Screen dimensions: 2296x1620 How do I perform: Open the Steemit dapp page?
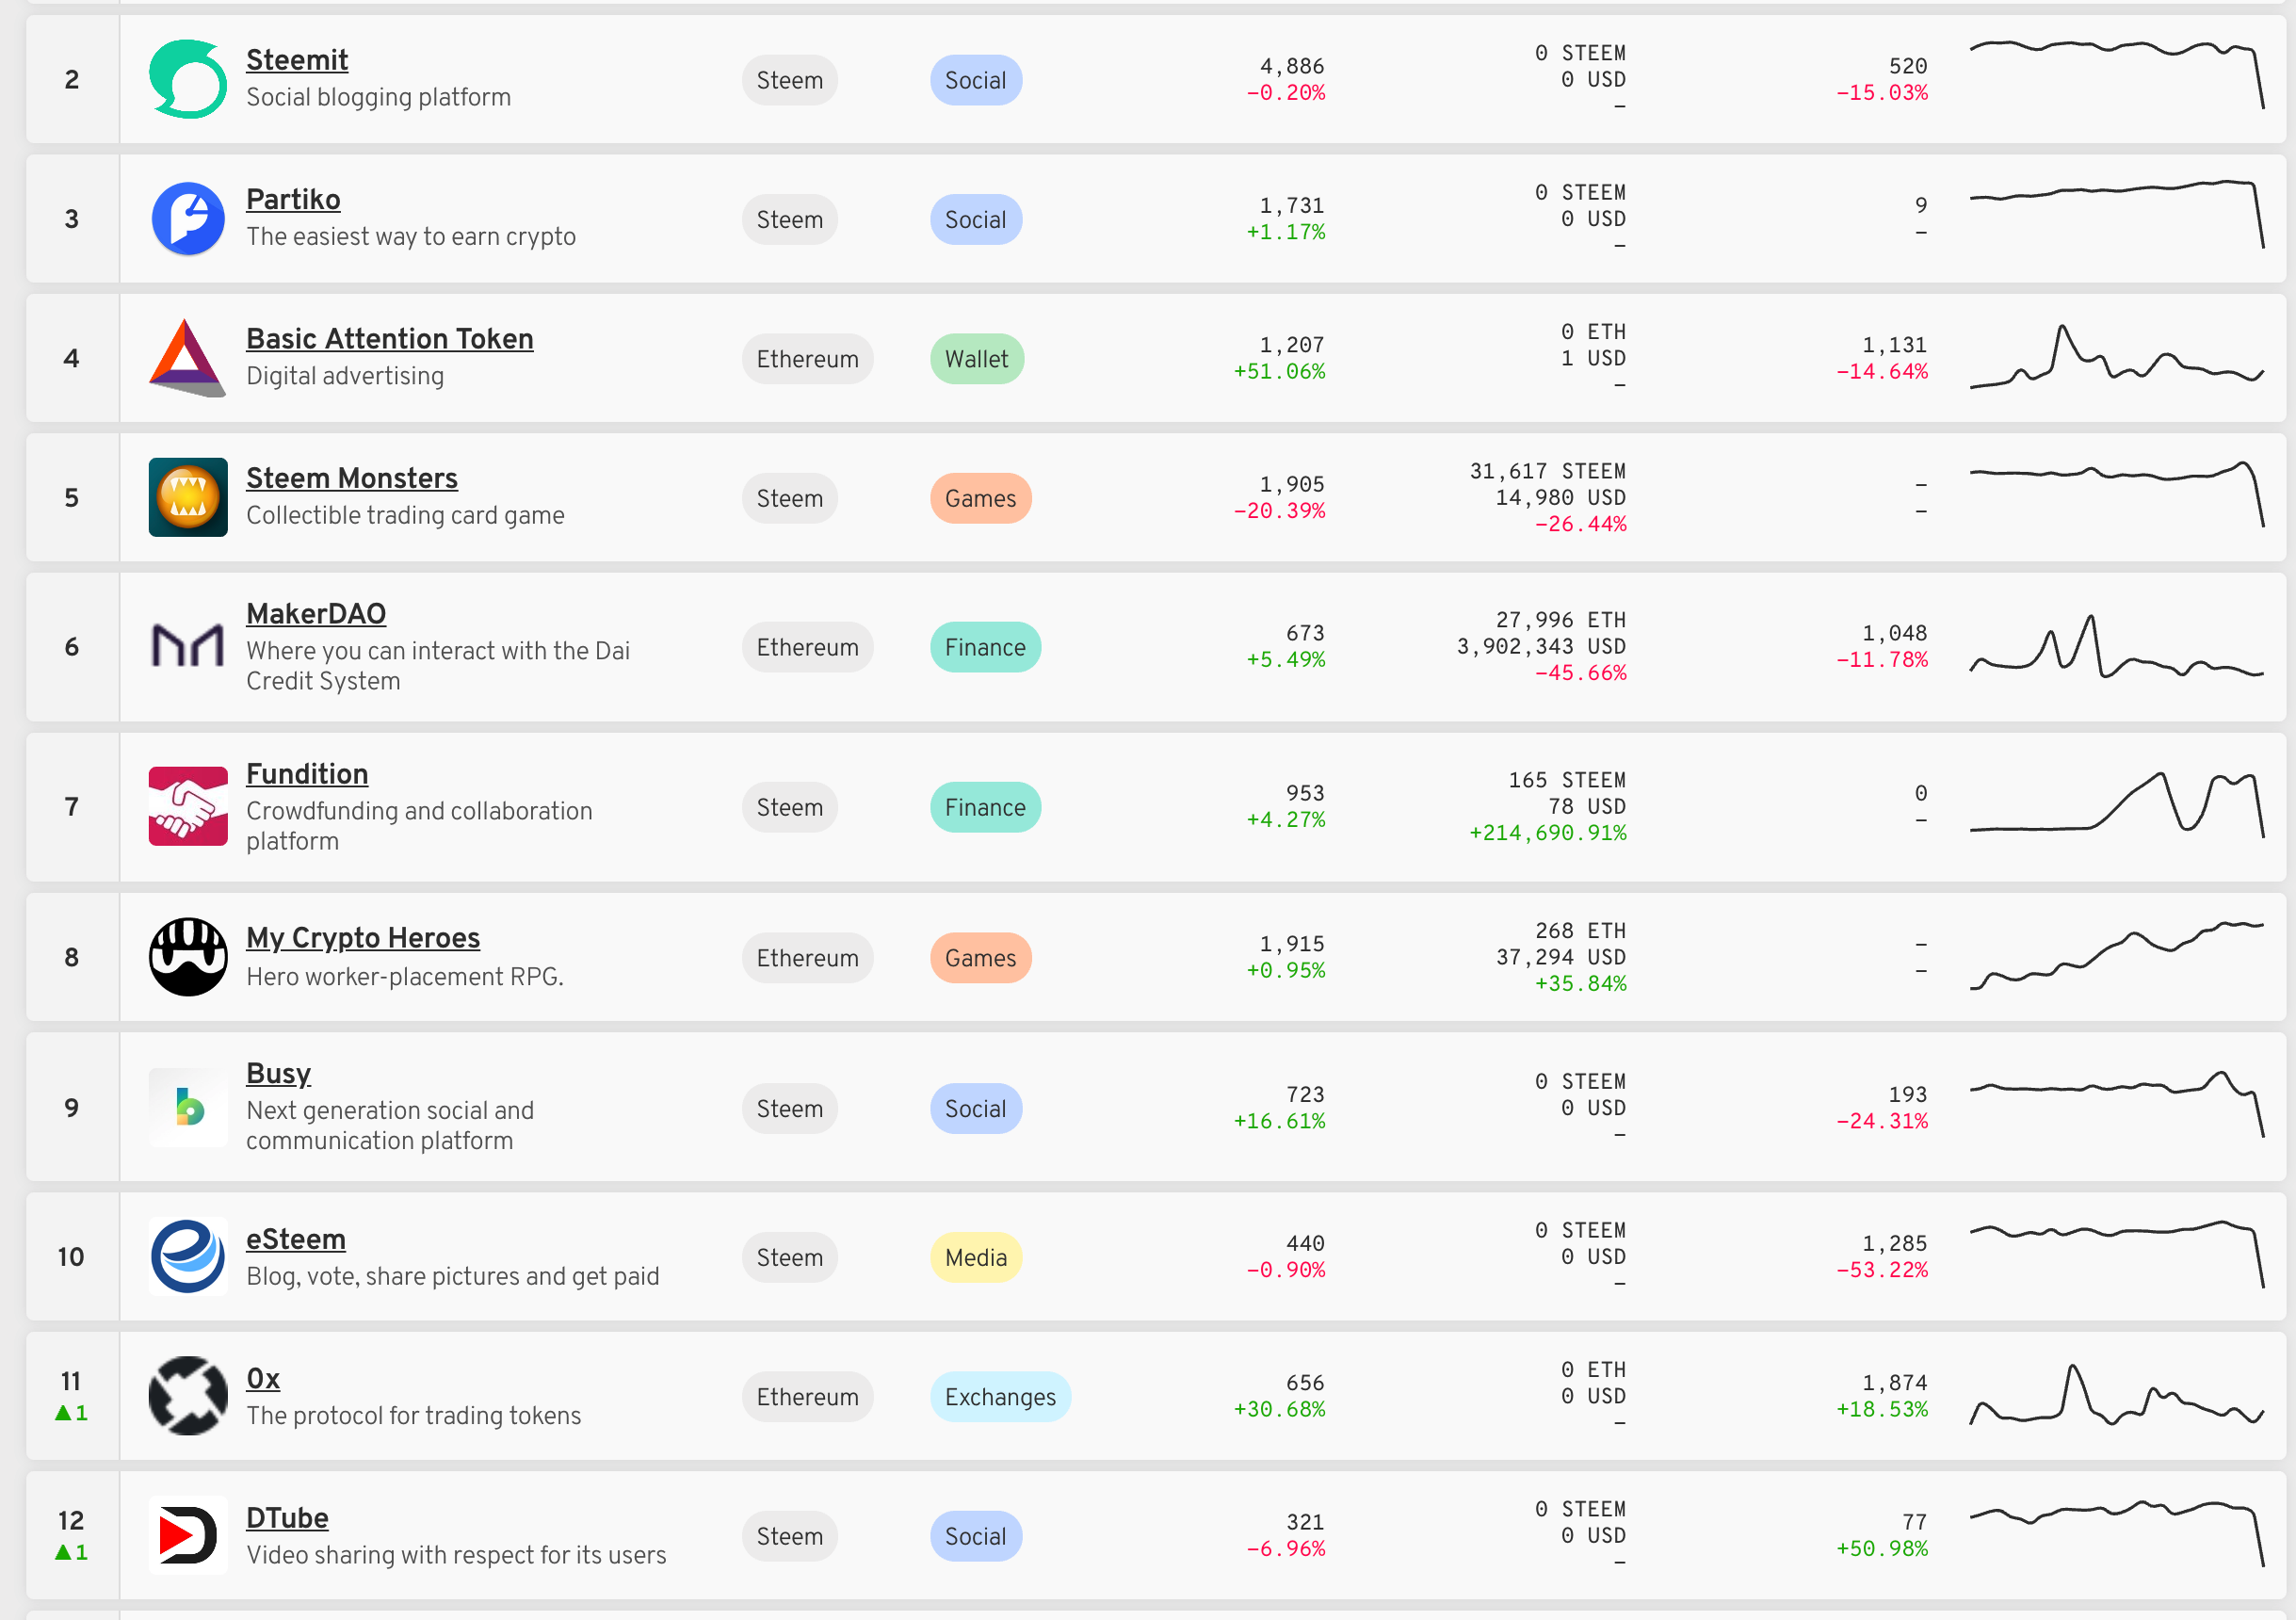(x=297, y=60)
